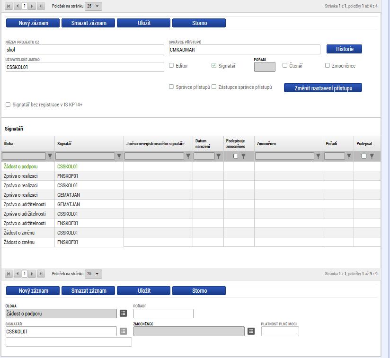This screenshot has height=358, width=390.
Task: Select row Zpráva o realizaci FNSKOF01
Action: [x=191, y=176]
